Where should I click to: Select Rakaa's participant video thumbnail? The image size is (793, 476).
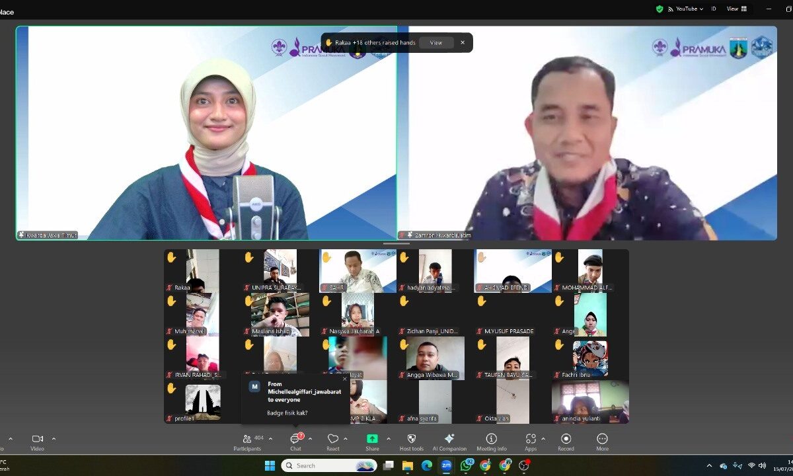click(192, 271)
